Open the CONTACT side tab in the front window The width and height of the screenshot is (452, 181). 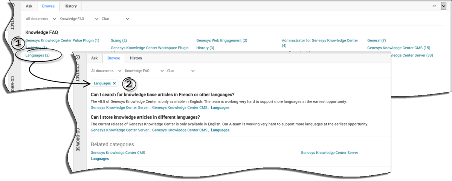coord(78,72)
